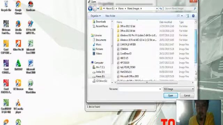Click the Open button

[x=170, y=95]
